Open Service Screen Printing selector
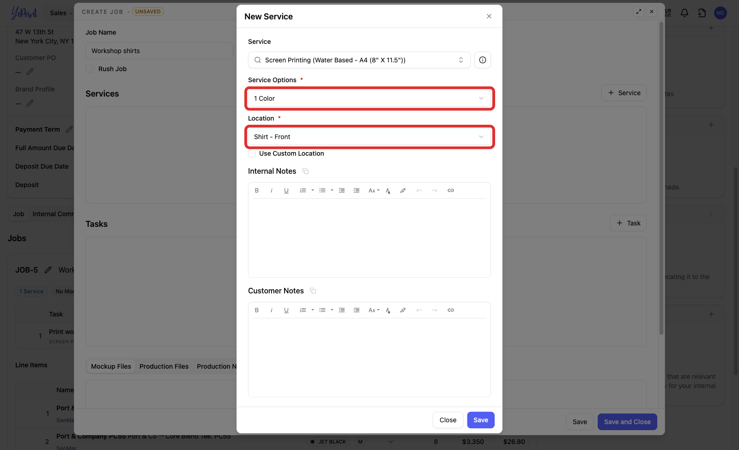This screenshot has height=450, width=739. (x=359, y=60)
